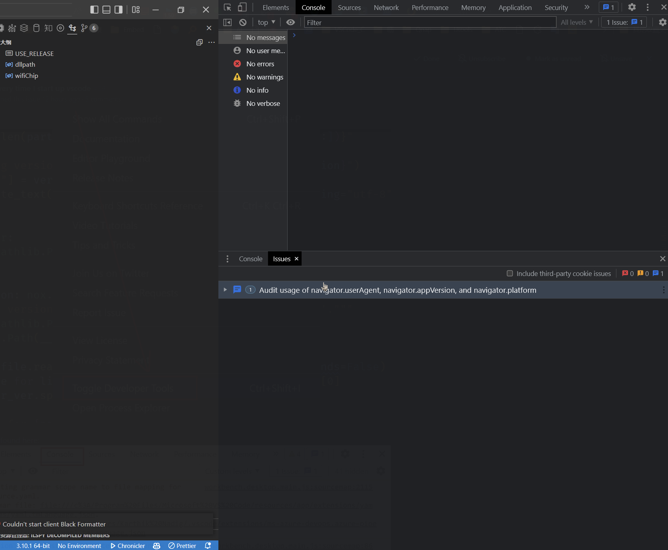Open the Memory tab
Viewport: 668px width, 550px height.
point(473,8)
